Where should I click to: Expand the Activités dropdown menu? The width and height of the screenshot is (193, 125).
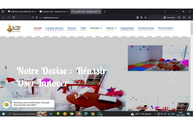pos(96,28)
